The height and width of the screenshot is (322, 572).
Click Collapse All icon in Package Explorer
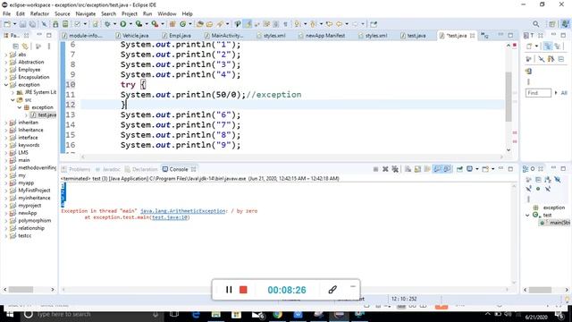tap(15, 47)
